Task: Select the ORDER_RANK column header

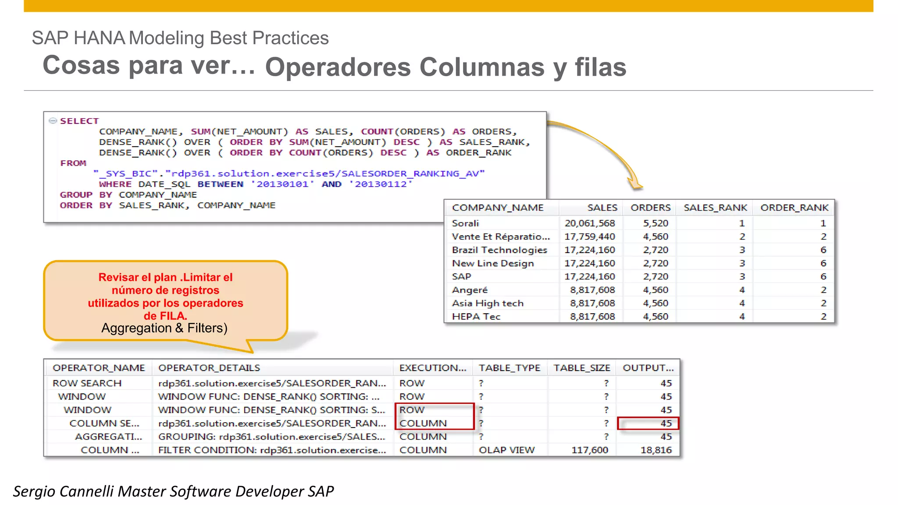Action: click(x=795, y=208)
